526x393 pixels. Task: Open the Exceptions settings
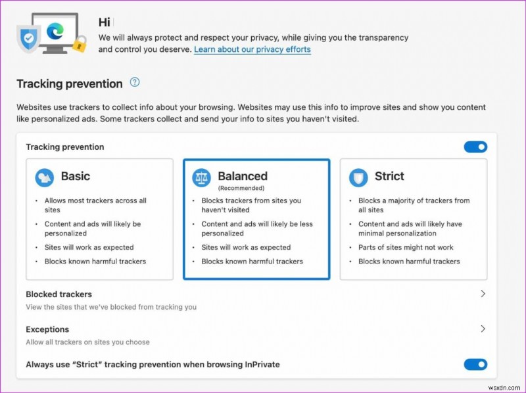click(x=47, y=329)
